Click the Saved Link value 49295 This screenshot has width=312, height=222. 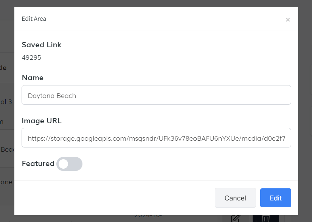click(x=31, y=57)
